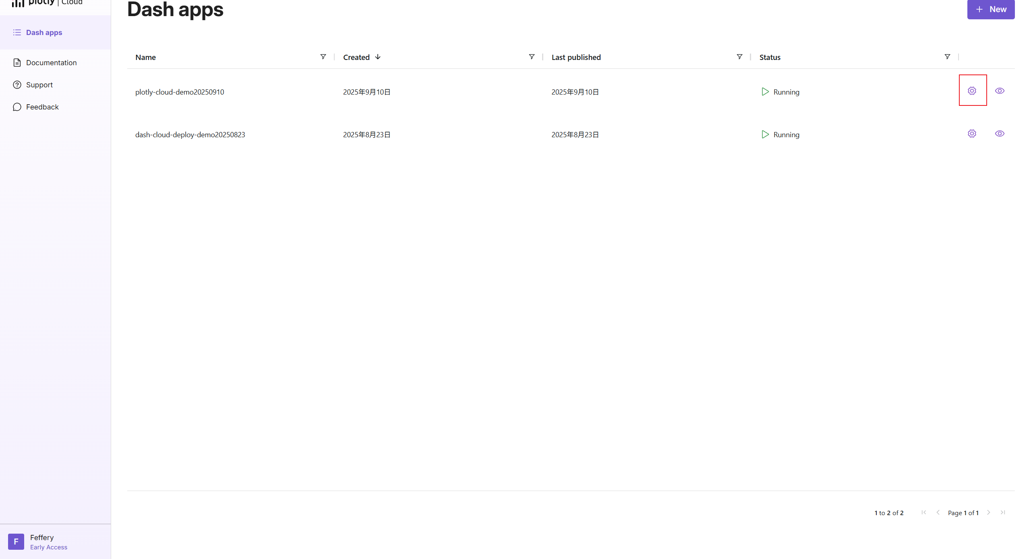View dash-cloud-deploy-demo20250823 via eye icon

pyautogui.click(x=1000, y=134)
